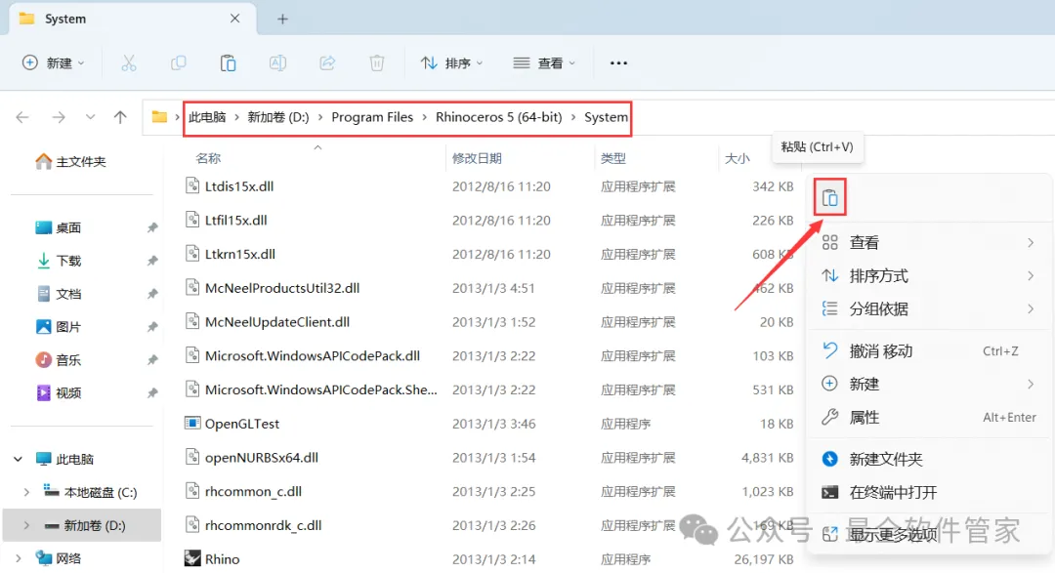Image resolution: width=1055 pixels, height=573 pixels.
Task: Expand the 网络 tree node
Action: [x=19, y=558]
